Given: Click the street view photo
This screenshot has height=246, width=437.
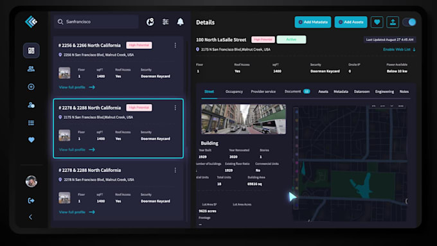Looking at the screenshot, I should pos(244,119).
